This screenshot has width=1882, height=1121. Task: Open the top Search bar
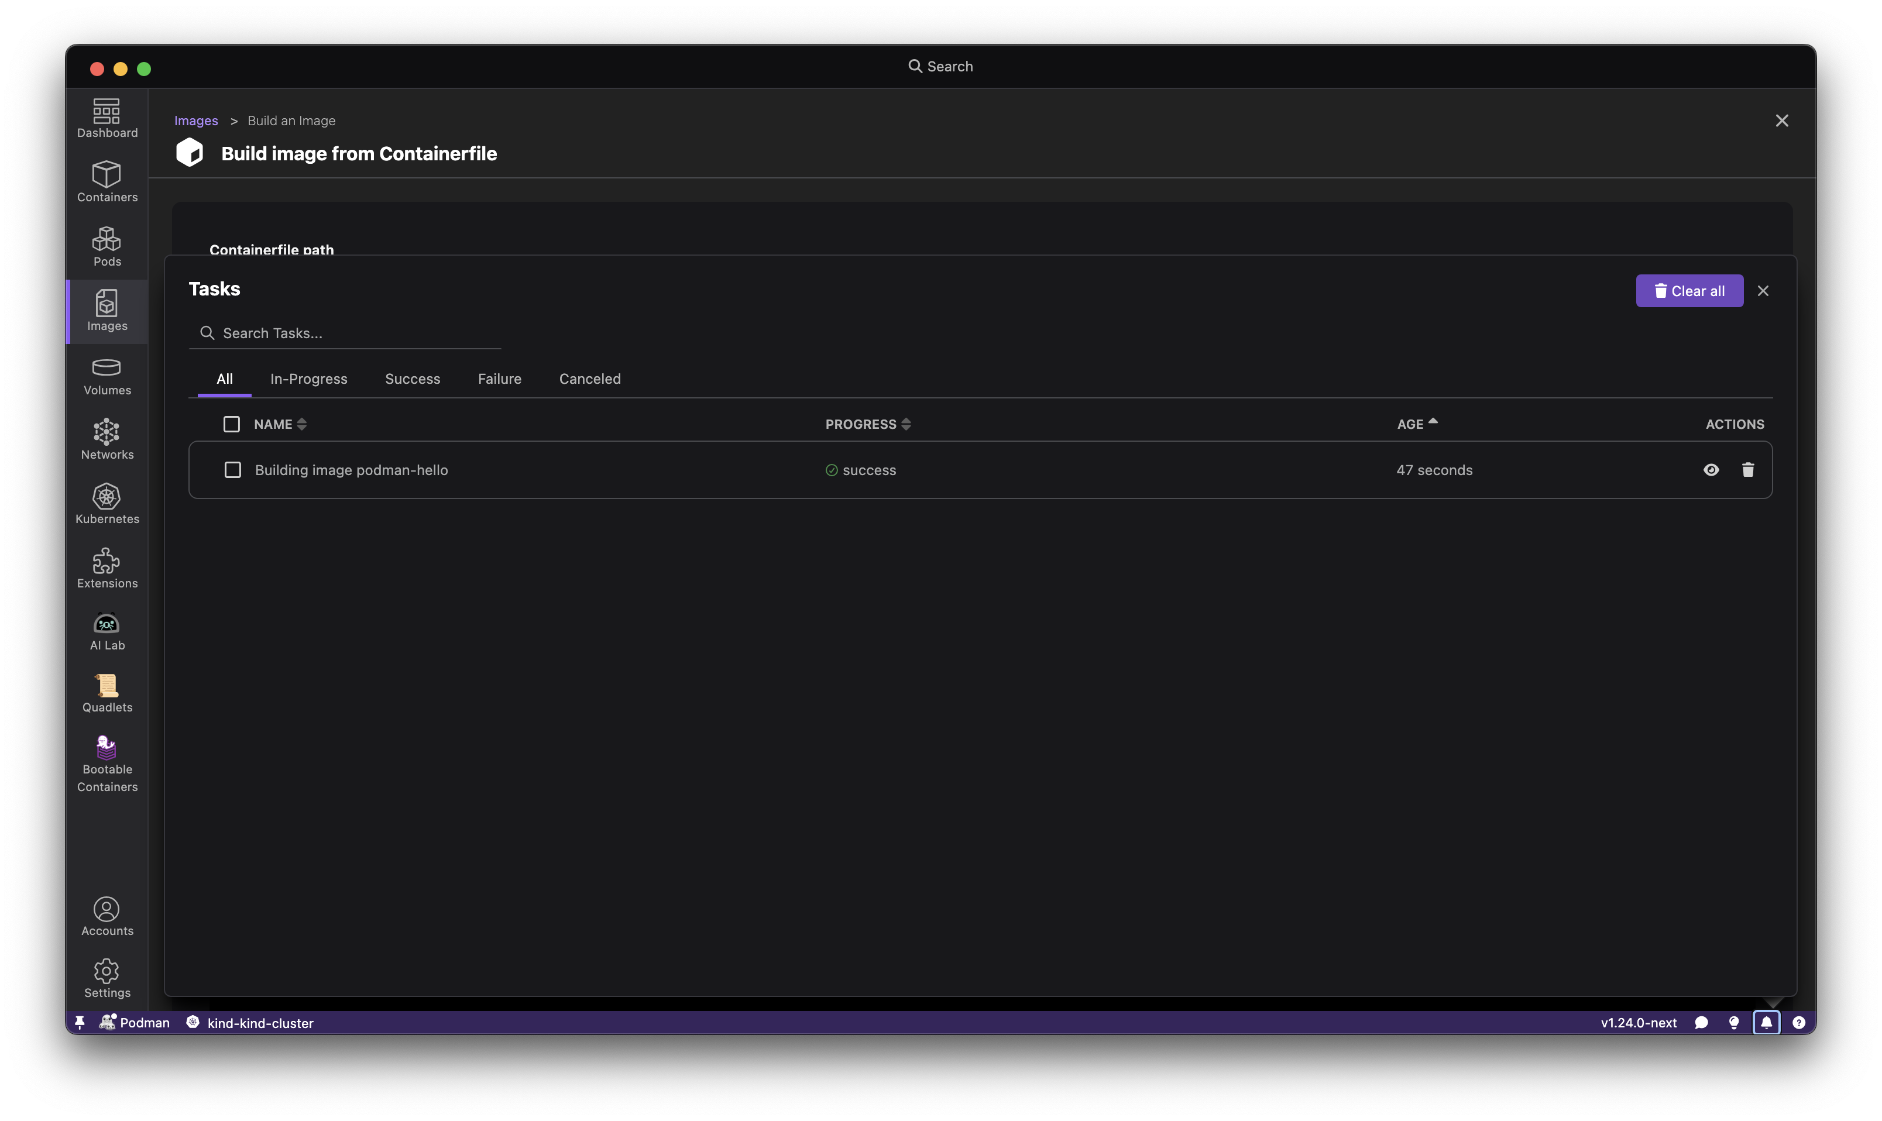940,67
